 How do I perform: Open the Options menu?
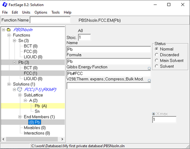click(41, 12)
